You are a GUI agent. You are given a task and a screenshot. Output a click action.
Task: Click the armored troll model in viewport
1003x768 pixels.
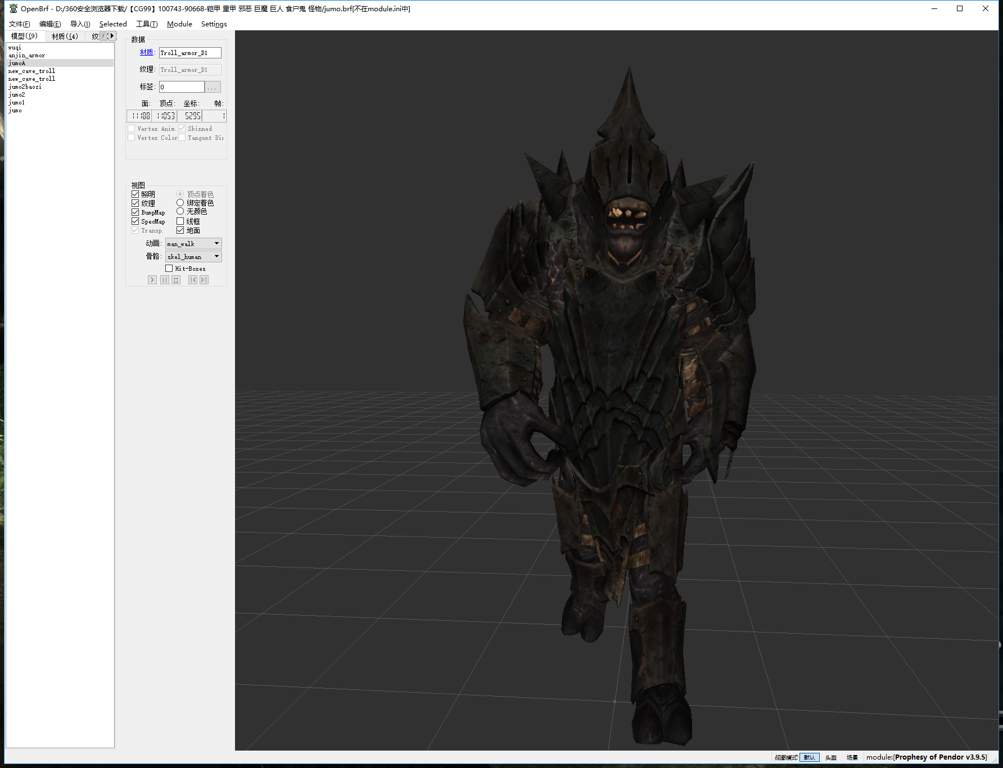[x=613, y=405]
